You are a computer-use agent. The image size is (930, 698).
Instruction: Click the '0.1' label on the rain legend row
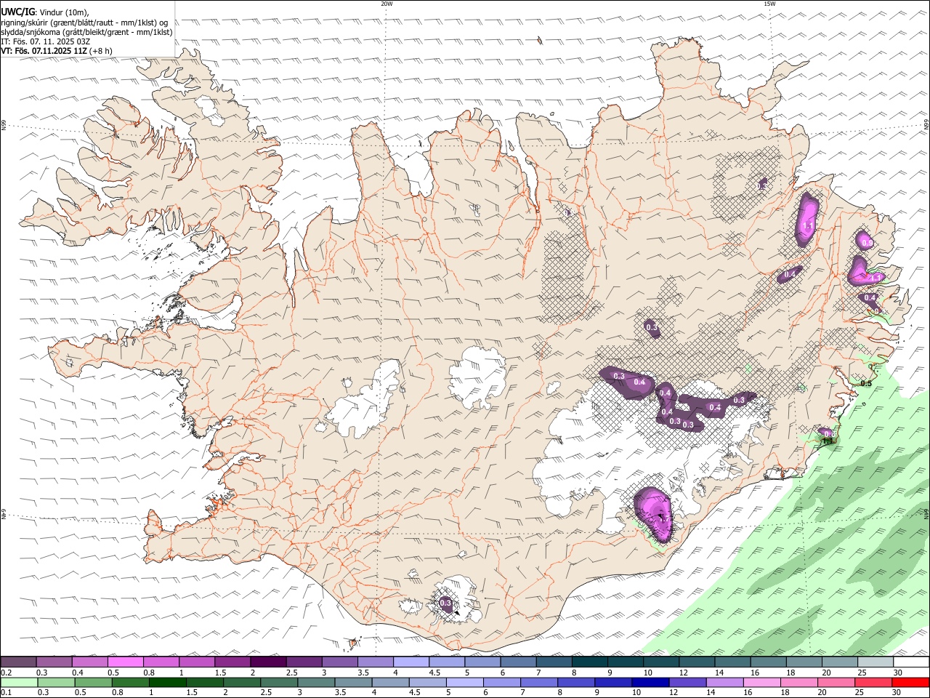(x=7, y=693)
